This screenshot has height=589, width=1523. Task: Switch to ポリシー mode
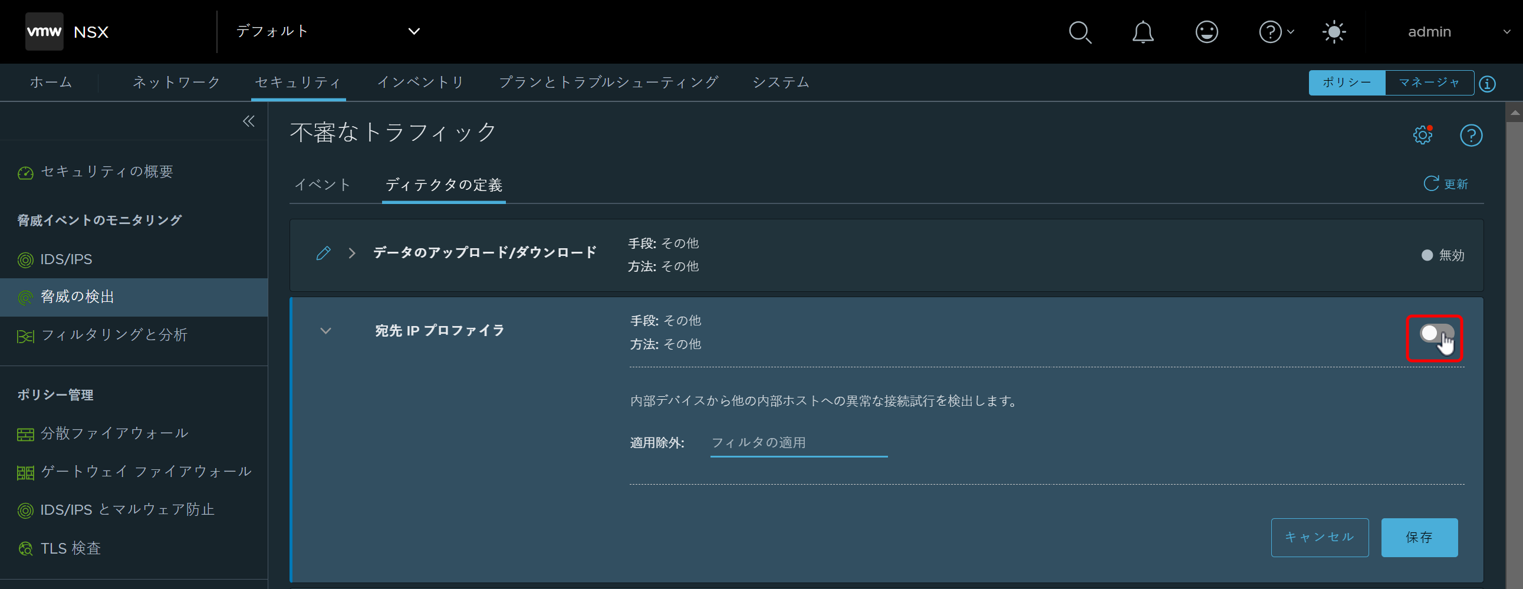1347,83
